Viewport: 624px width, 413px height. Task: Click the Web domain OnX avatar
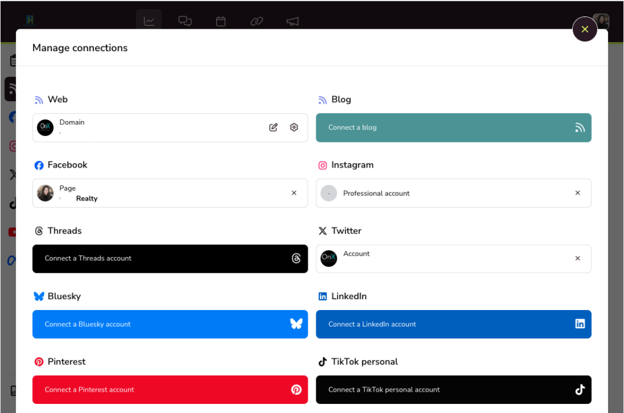[45, 128]
